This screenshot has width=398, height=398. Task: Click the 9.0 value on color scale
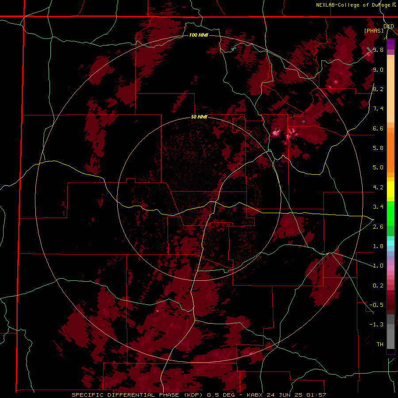point(378,69)
